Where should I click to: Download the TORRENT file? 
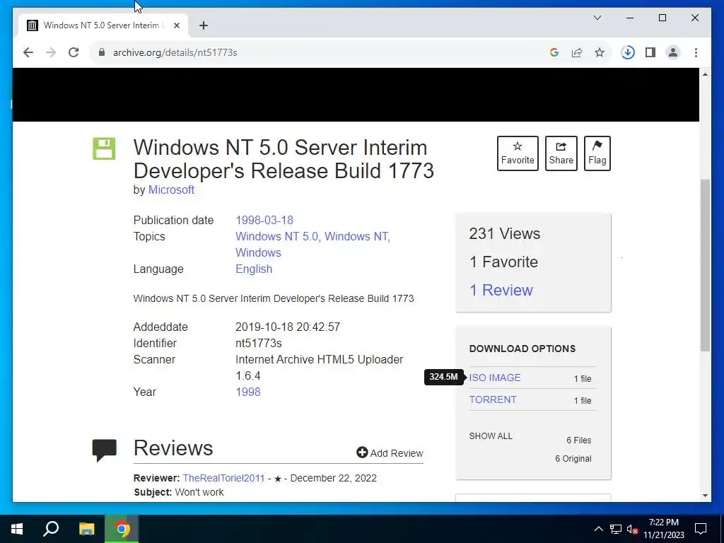[493, 400]
